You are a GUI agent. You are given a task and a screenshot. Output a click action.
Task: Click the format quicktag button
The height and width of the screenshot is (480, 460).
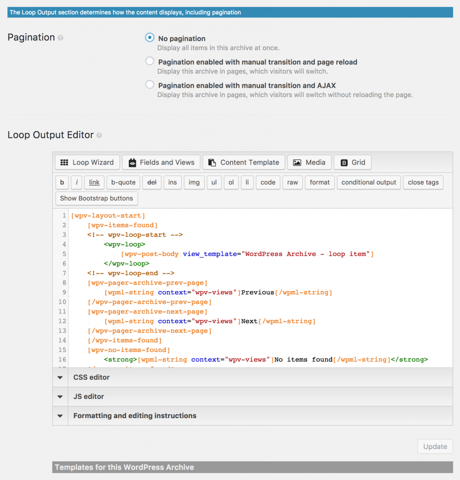pos(320,182)
